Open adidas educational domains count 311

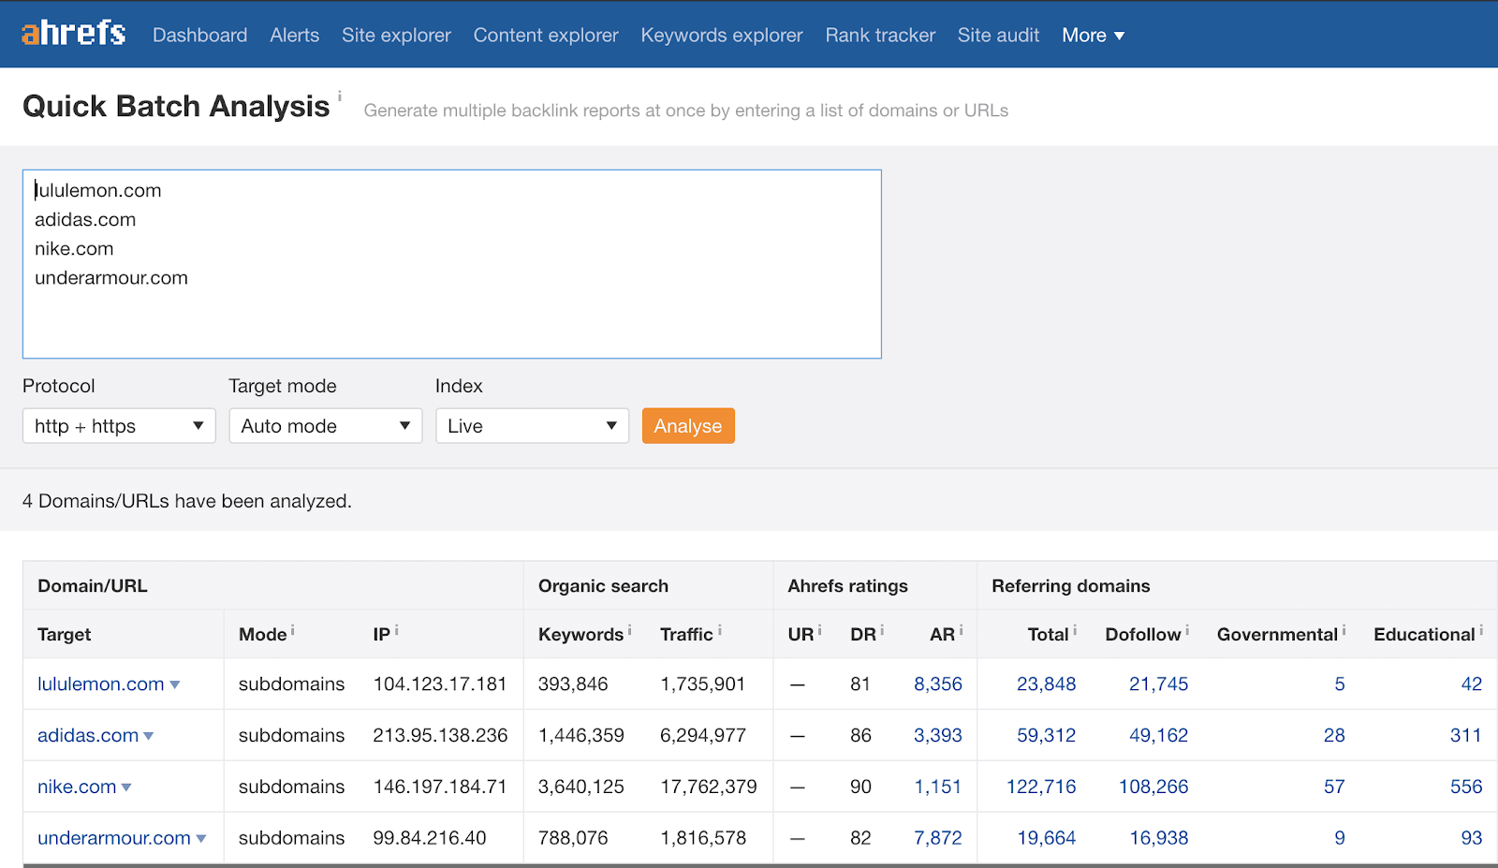(1466, 736)
